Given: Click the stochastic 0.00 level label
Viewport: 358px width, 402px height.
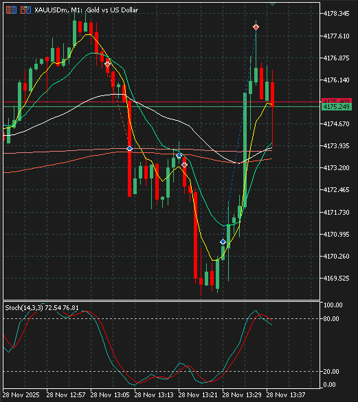Looking at the screenshot, I should point(330,385).
